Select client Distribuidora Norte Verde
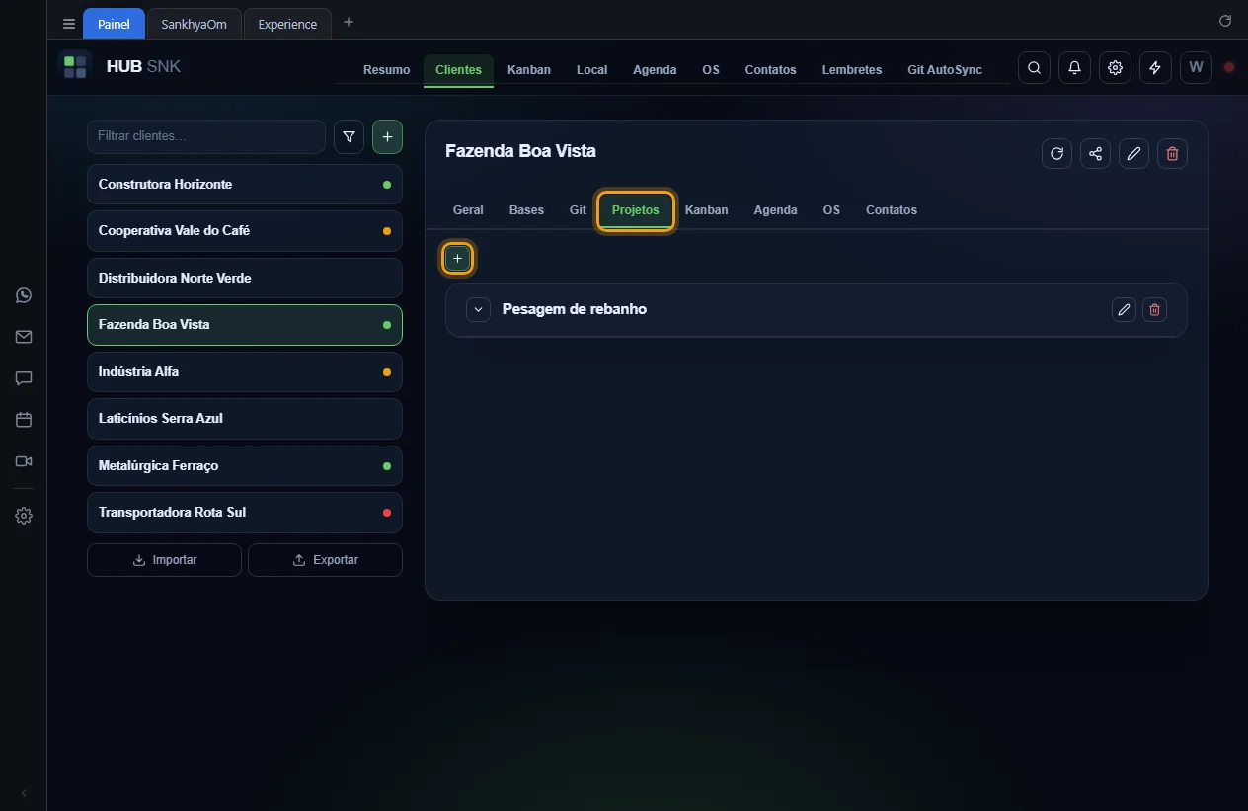This screenshot has height=811, width=1248. click(x=245, y=279)
